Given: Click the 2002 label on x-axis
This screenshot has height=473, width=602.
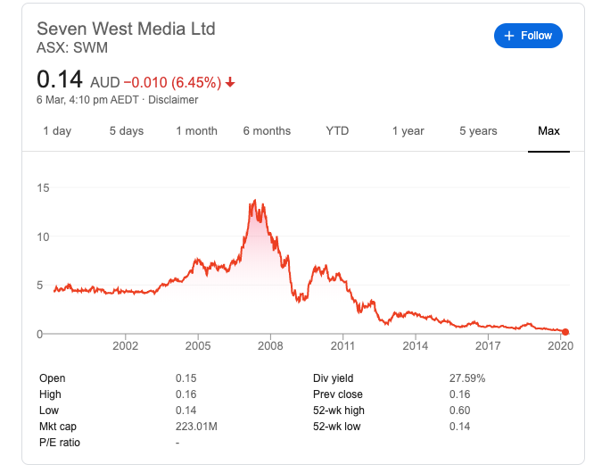Looking at the screenshot, I should coord(126,345).
